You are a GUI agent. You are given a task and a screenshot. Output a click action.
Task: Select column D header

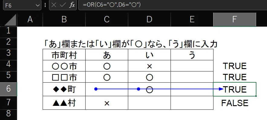pos(149,20)
